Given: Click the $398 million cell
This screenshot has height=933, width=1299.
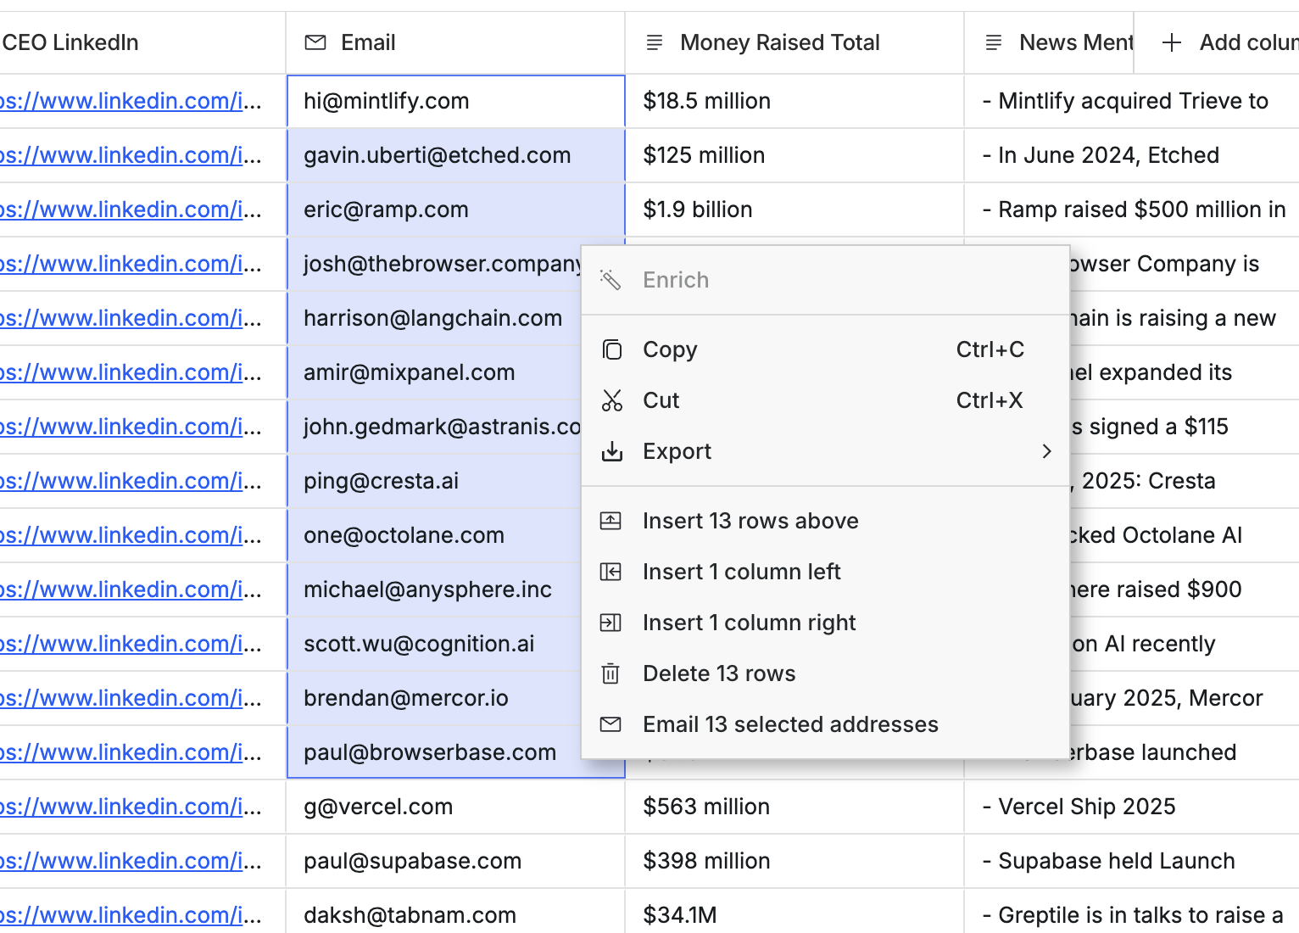Looking at the screenshot, I should click(794, 861).
